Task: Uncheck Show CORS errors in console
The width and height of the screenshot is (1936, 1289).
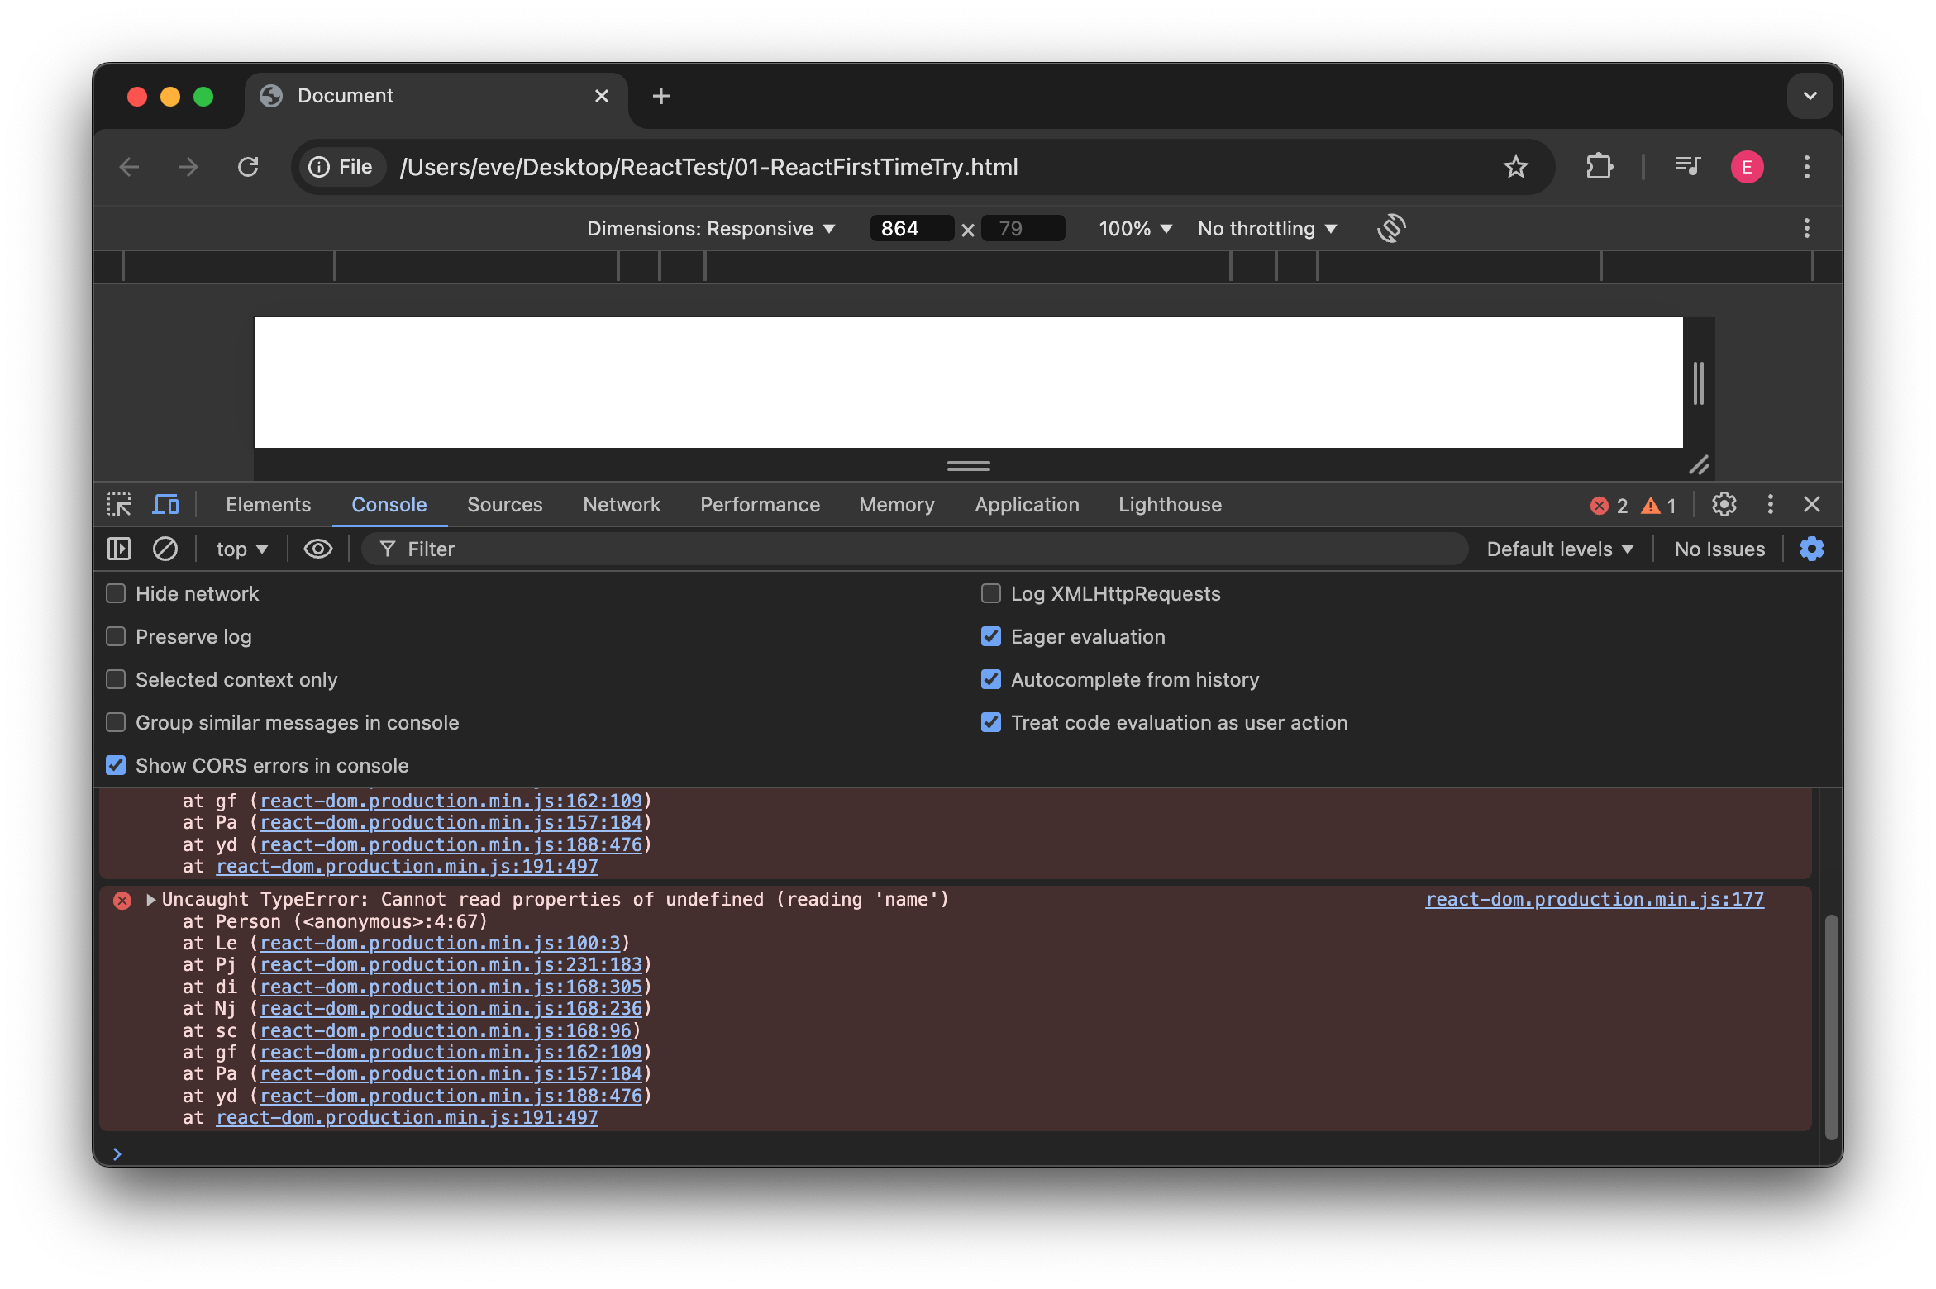Action: (x=115, y=765)
